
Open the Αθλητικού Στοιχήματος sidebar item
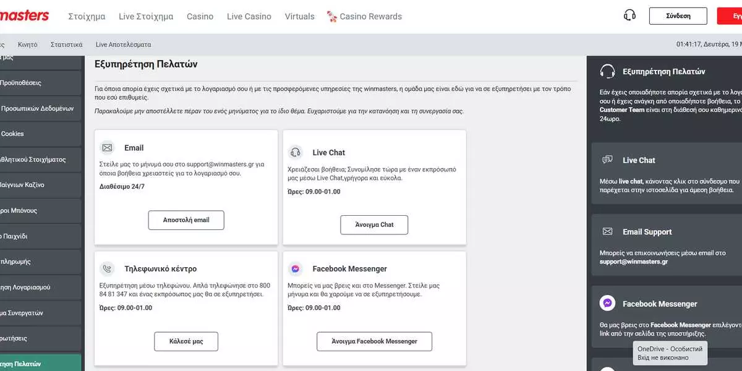point(40,160)
